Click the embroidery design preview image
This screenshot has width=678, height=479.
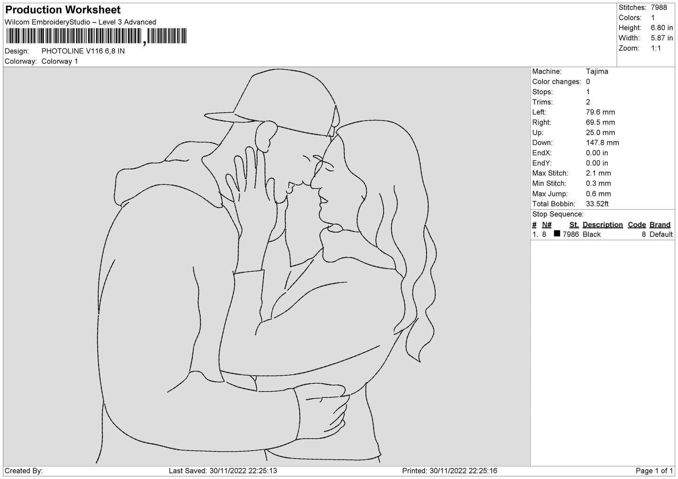click(267, 266)
